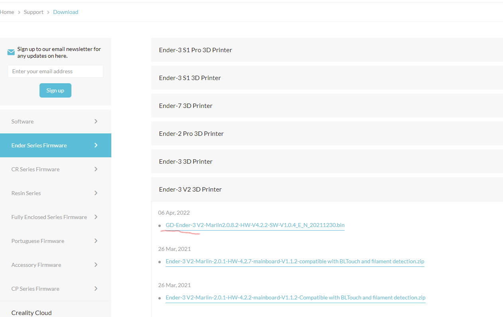Screen dimensions: 503x317
Task: Open Accessory Firmware category
Action: [55, 265]
